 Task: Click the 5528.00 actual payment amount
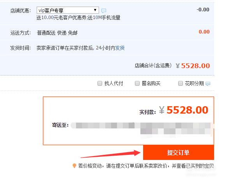[x=187, y=110]
